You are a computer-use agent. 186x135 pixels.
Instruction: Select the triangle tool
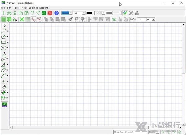pos(3,65)
